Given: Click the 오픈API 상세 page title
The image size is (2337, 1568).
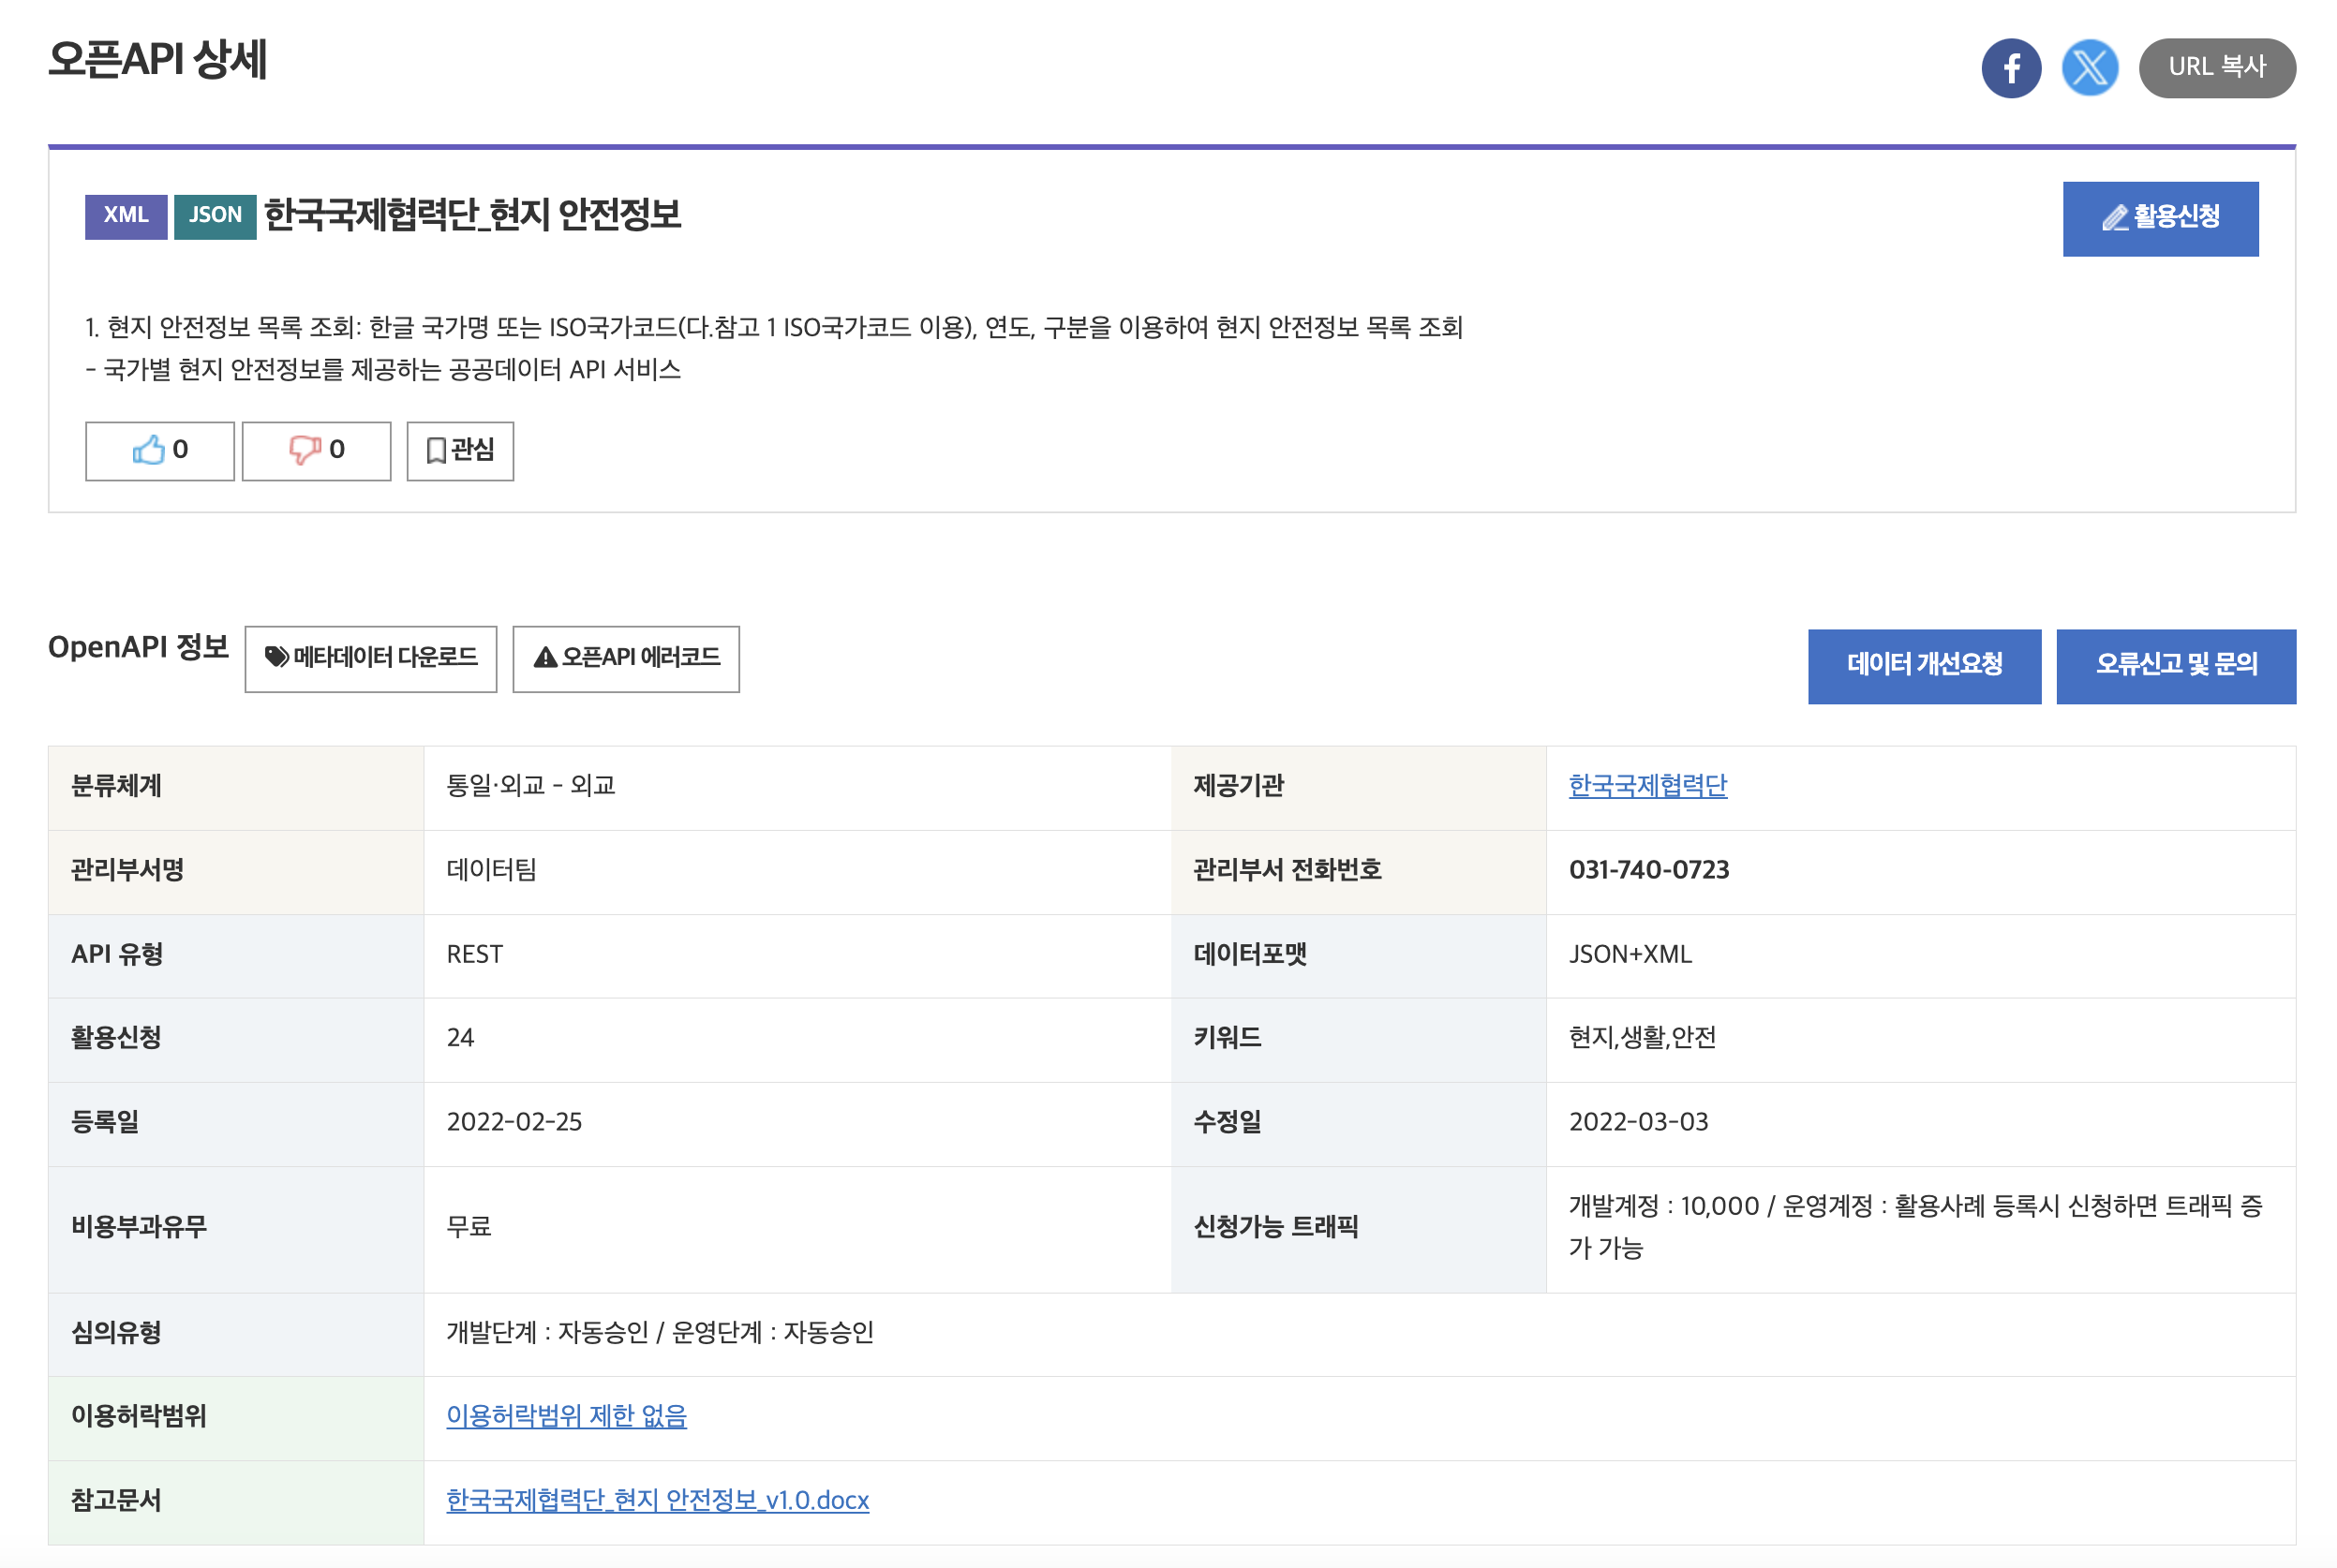Looking at the screenshot, I should pyautogui.click(x=157, y=60).
